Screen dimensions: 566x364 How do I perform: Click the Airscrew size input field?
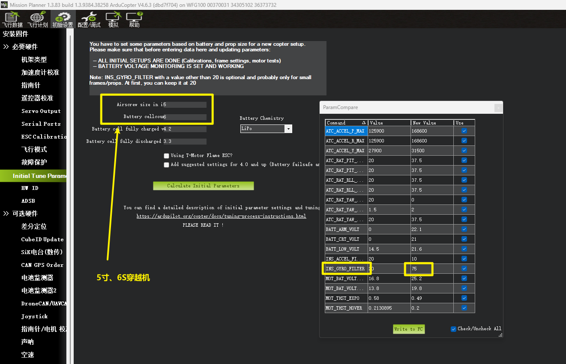[185, 105]
